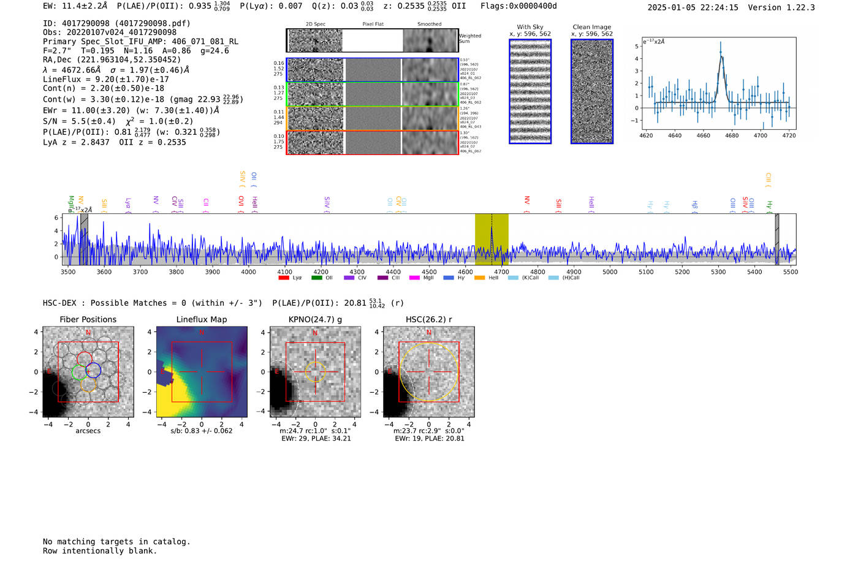Click the EW: 11.4±2.2Å header value

tap(75, 6)
